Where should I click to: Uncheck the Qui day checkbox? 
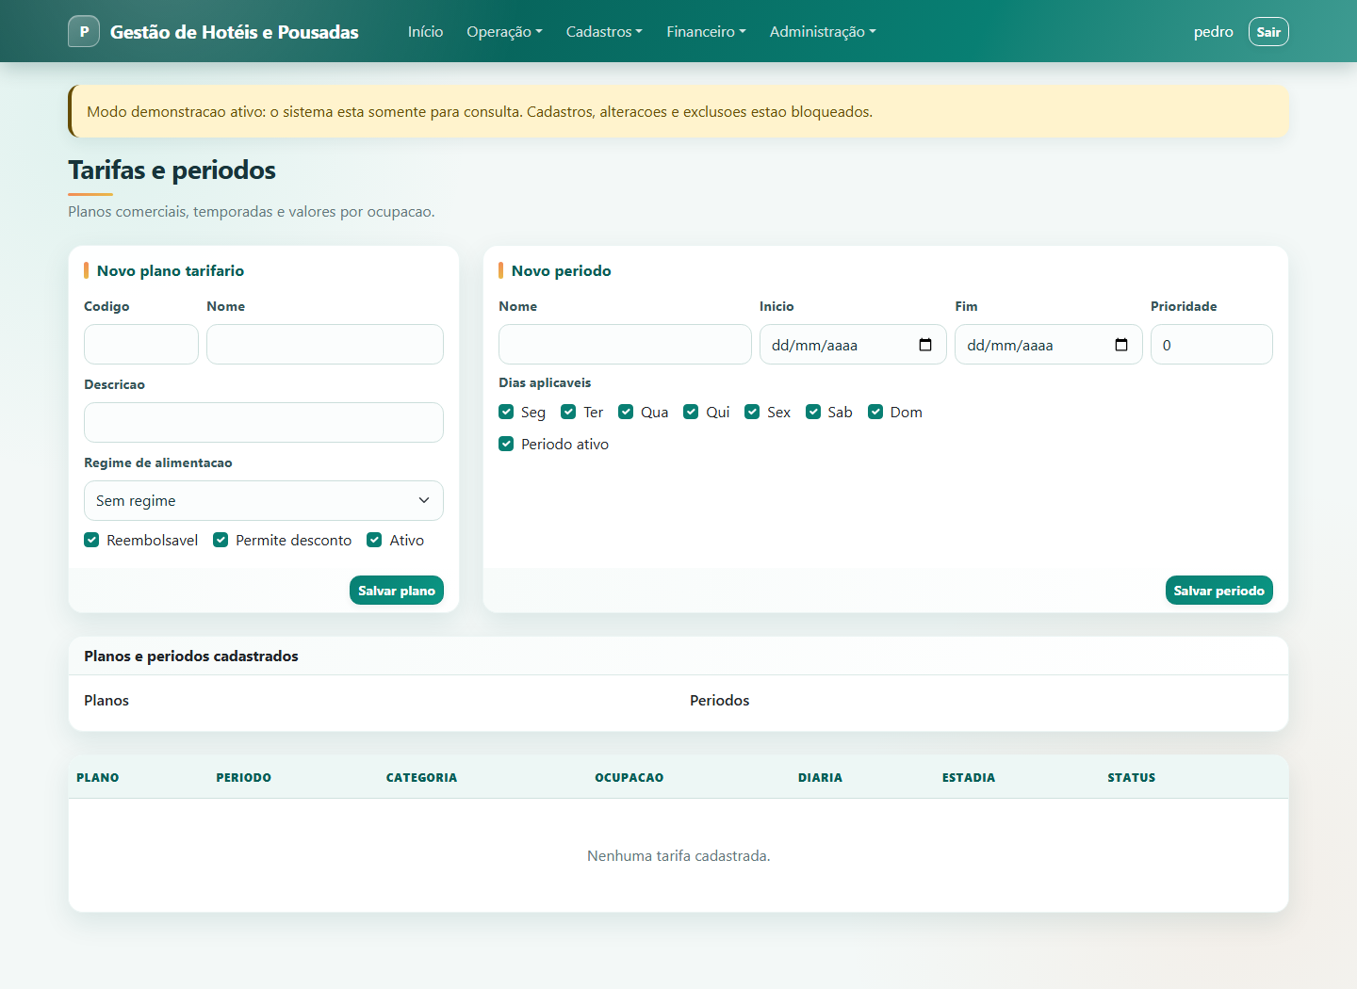691,412
